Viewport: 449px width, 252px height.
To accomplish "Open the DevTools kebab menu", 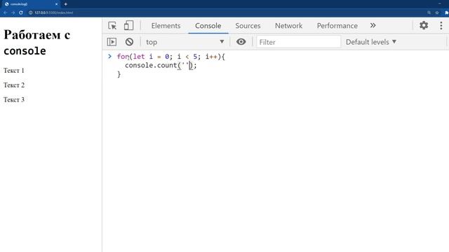I will [441, 25].
